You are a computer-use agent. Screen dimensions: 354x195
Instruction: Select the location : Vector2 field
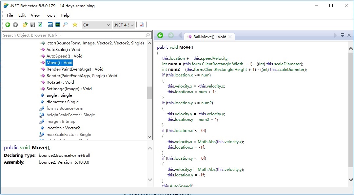point(63,128)
